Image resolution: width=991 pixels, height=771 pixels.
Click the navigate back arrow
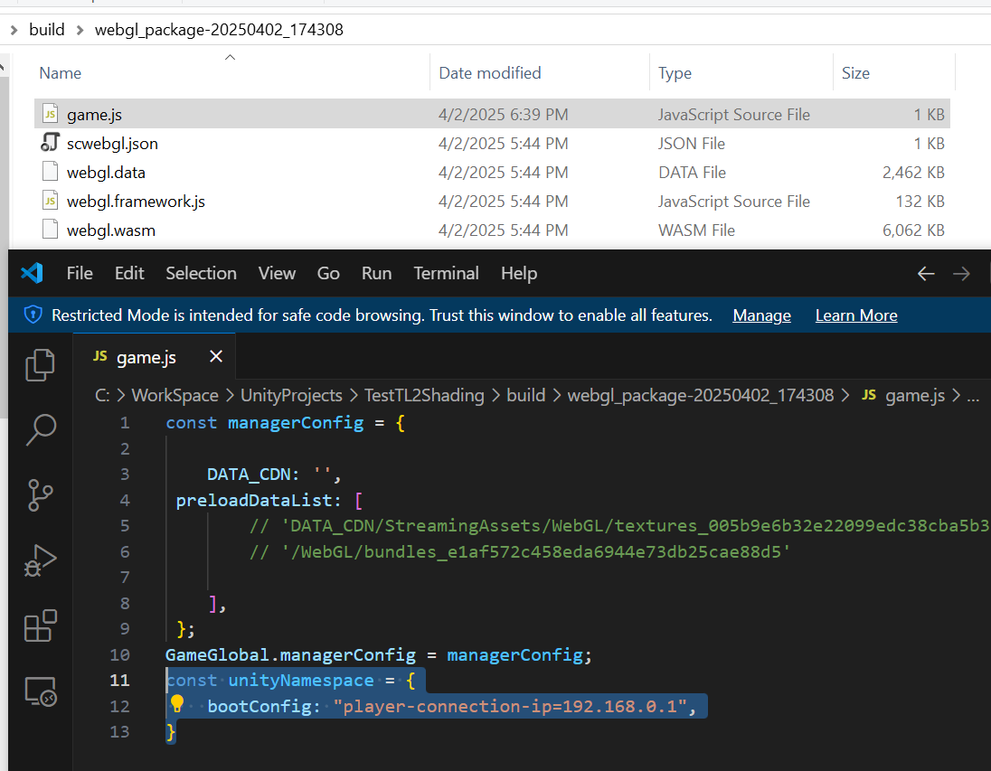(925, 273)
